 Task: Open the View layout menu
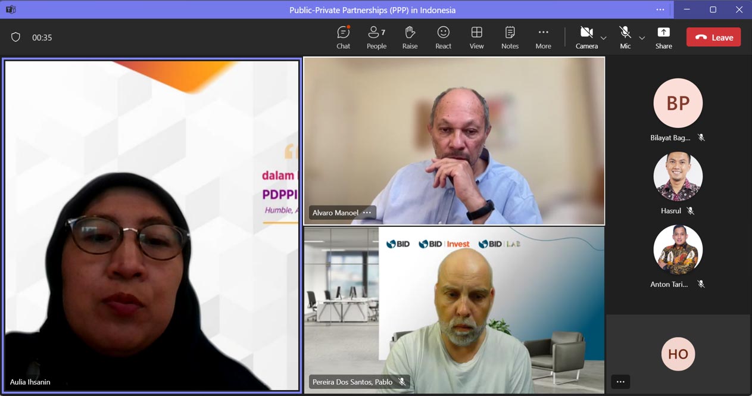(476, 37)
